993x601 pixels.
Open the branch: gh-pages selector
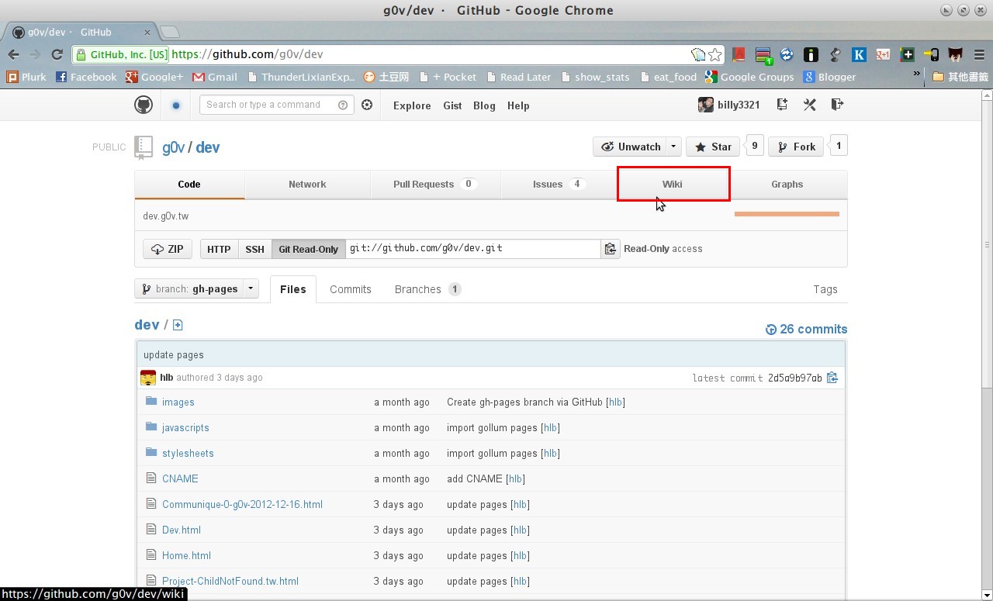click(197, 289)
